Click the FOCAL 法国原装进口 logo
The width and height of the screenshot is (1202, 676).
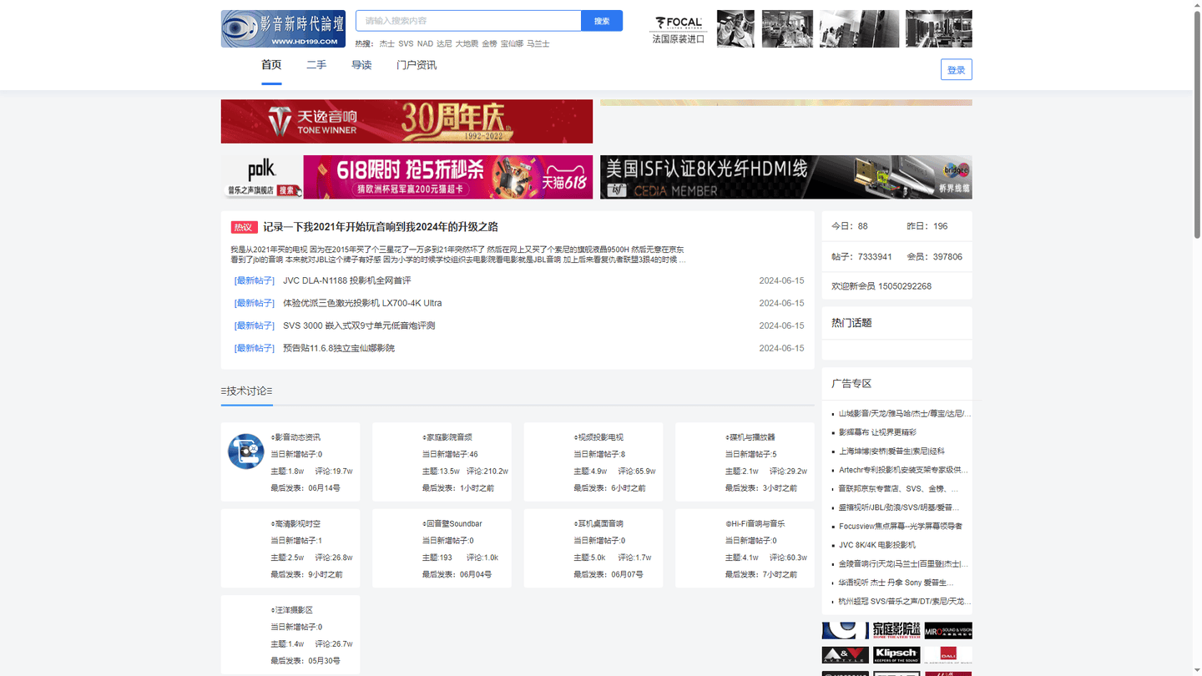coord(679,29)
